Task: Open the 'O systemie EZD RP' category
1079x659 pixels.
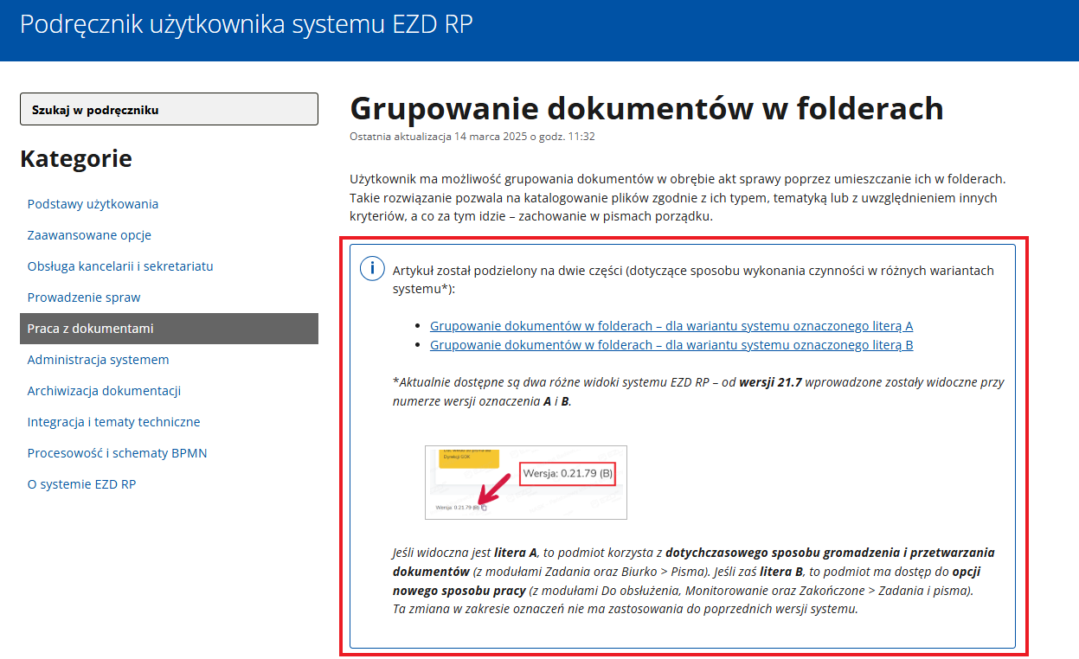Action: tap(81, 484)
